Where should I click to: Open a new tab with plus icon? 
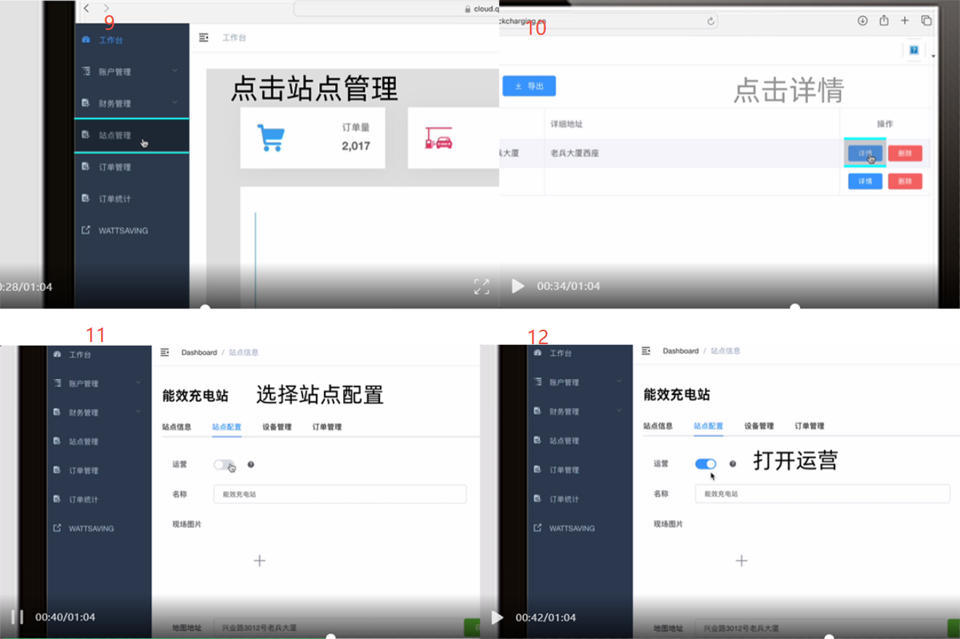[905, 20]
